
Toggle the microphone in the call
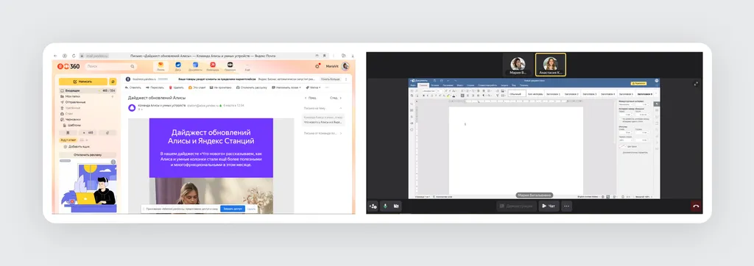pos(384,206)
